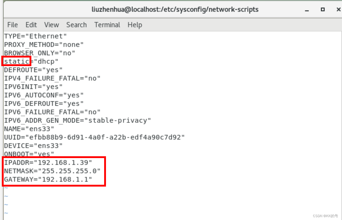Screen dimensions: 342x220
Task: Open the Terminal menu
Action: tap(107, 25)
